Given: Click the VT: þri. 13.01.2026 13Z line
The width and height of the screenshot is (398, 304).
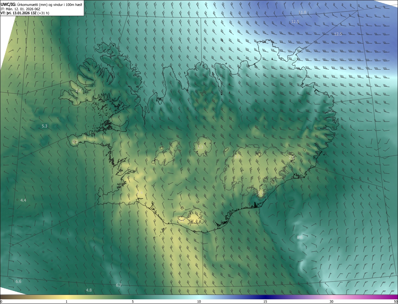Looking at the screenshot, I should point(25,13).
